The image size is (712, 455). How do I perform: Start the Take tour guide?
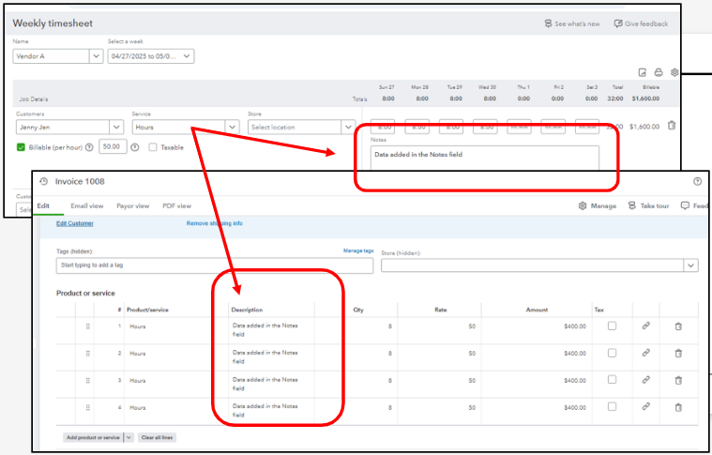click(x=648, y=205)
